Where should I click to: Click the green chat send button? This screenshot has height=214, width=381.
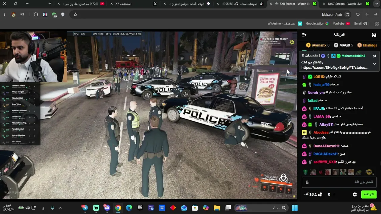point(369,194)
